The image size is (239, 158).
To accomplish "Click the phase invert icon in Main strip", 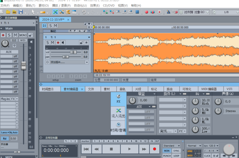I will pos(14,46).
